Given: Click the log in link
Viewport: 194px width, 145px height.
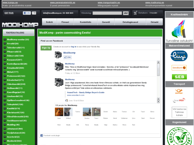Looking at the screenshot, I should pyautogui.click(x=74, y=47).
